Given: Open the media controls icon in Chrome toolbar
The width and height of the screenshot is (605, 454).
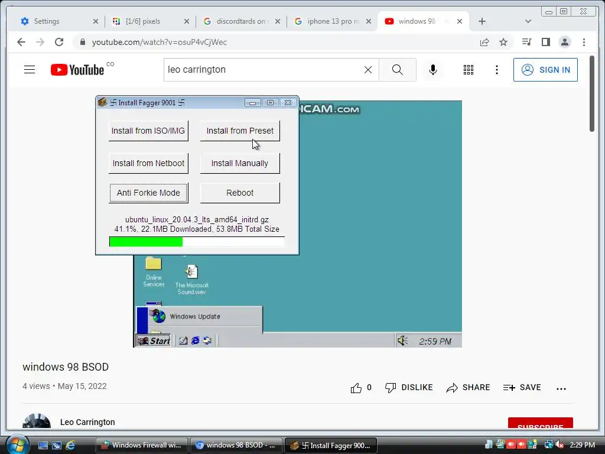Looking at the screenshot, I should click(526, 42).
